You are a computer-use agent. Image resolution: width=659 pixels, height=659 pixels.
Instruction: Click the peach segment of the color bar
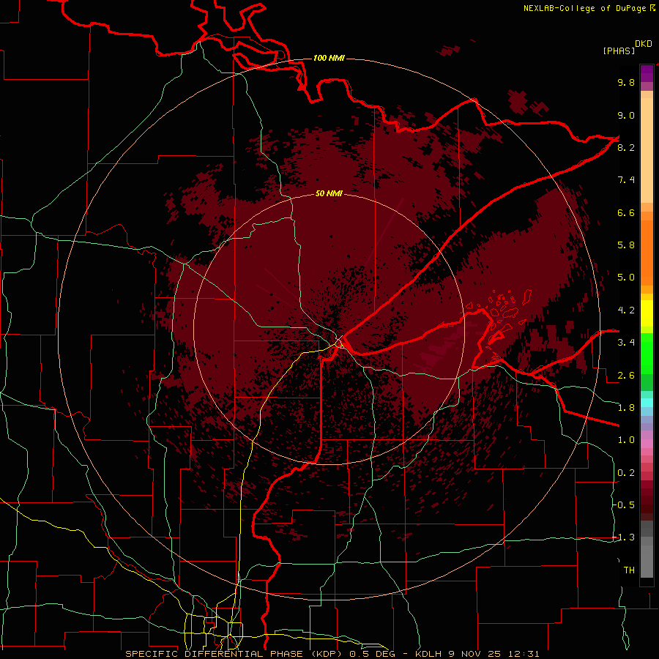tap(647, 150)
